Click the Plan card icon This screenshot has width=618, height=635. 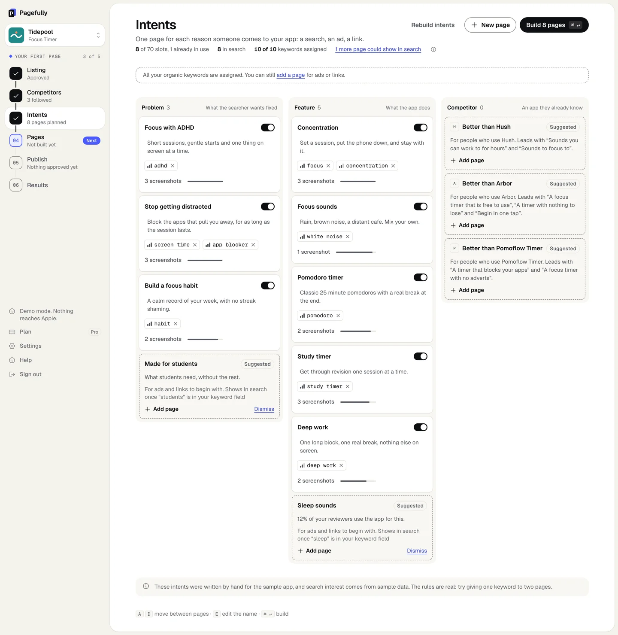tap(12, 332)
